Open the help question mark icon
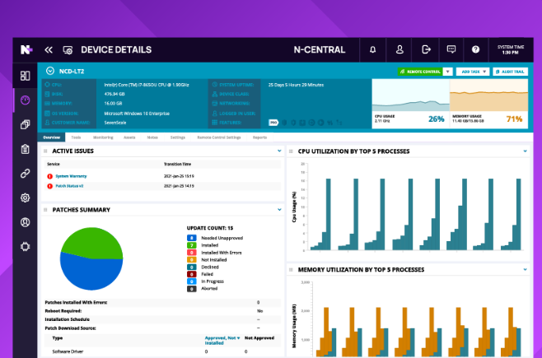 click(x=476, y=49)
